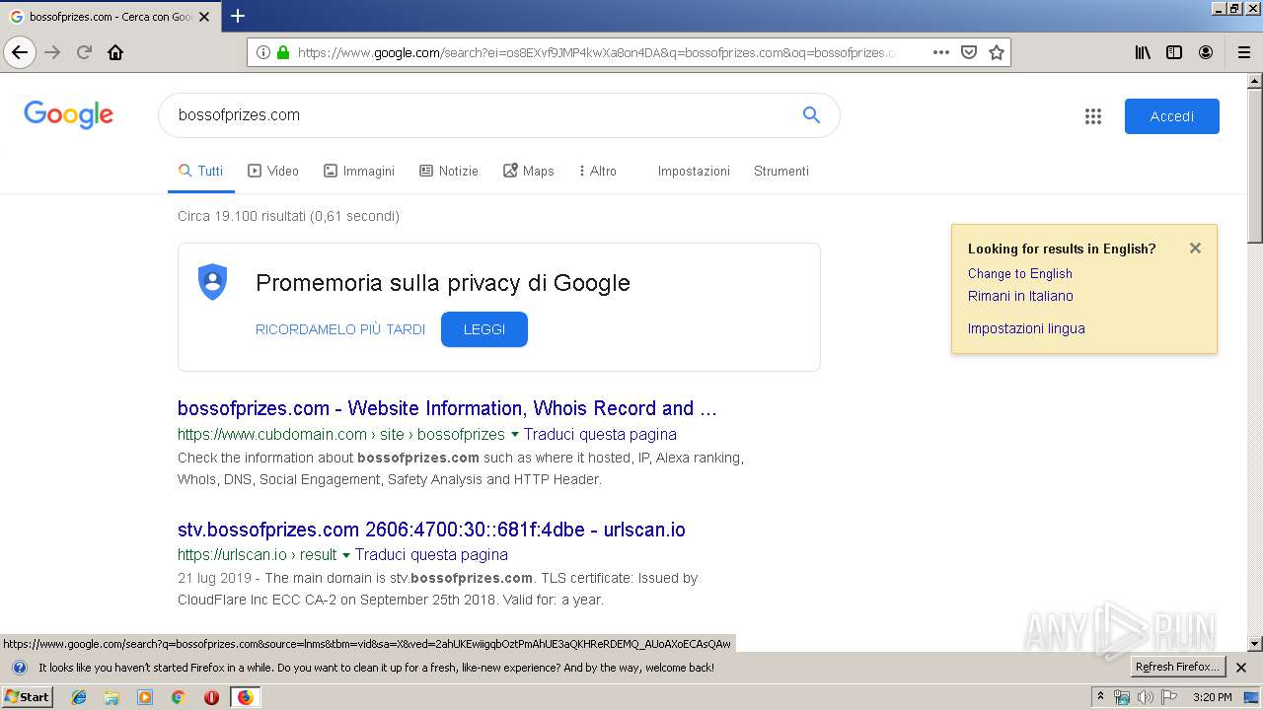Click the Refresh Firefox button

[x=1178, y=667]
